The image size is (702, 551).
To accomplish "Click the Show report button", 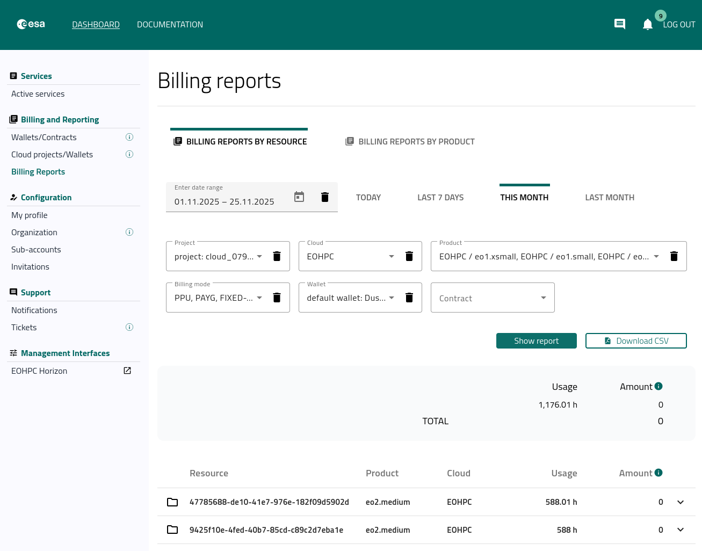I will [536, 341].
